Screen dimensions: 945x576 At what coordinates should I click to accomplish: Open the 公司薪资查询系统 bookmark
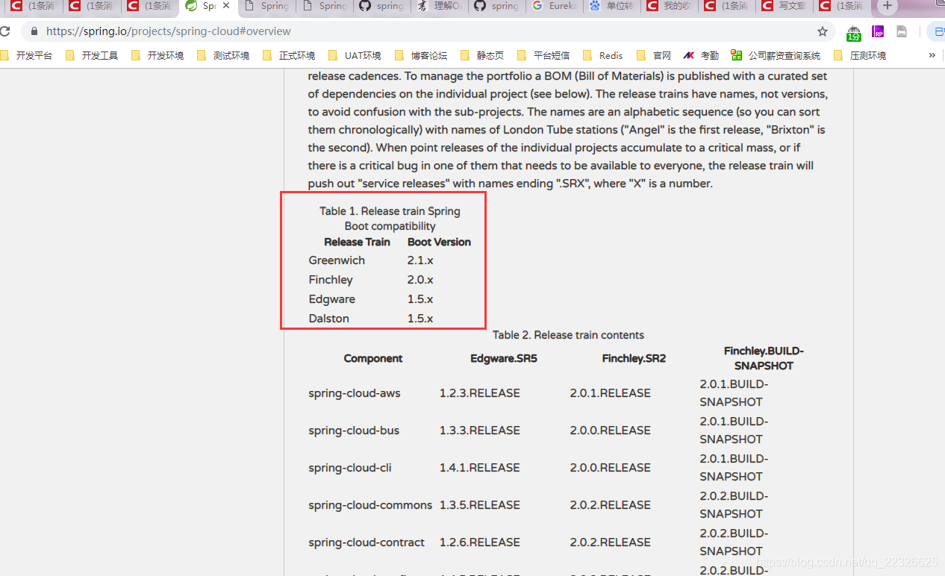pos(776,55)
